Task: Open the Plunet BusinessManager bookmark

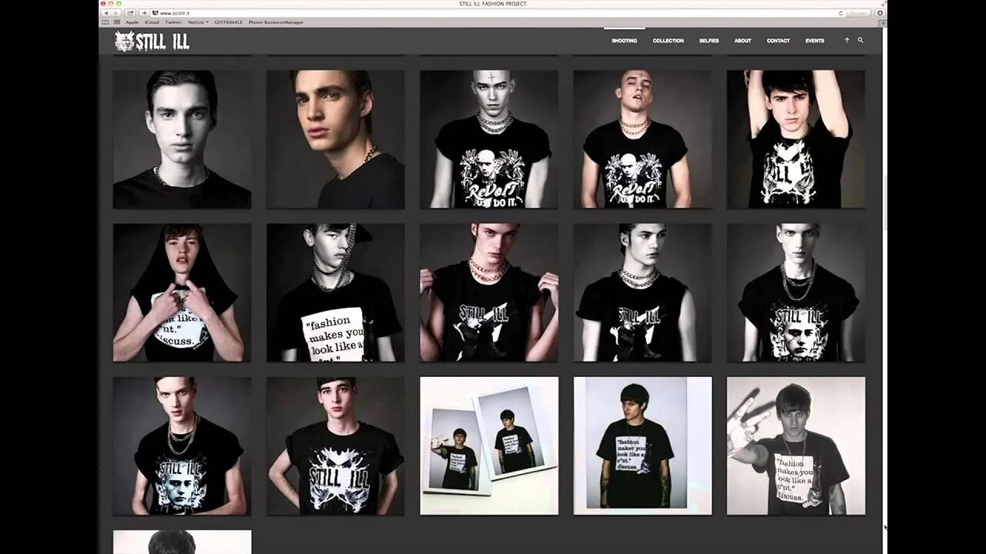Action: pyautogui.click(x=276, y=22)
